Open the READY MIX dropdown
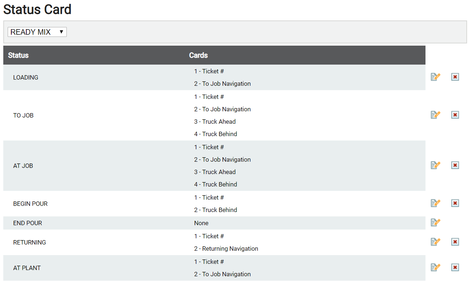This screenshot has height=281, width=470. pos(37,32)
